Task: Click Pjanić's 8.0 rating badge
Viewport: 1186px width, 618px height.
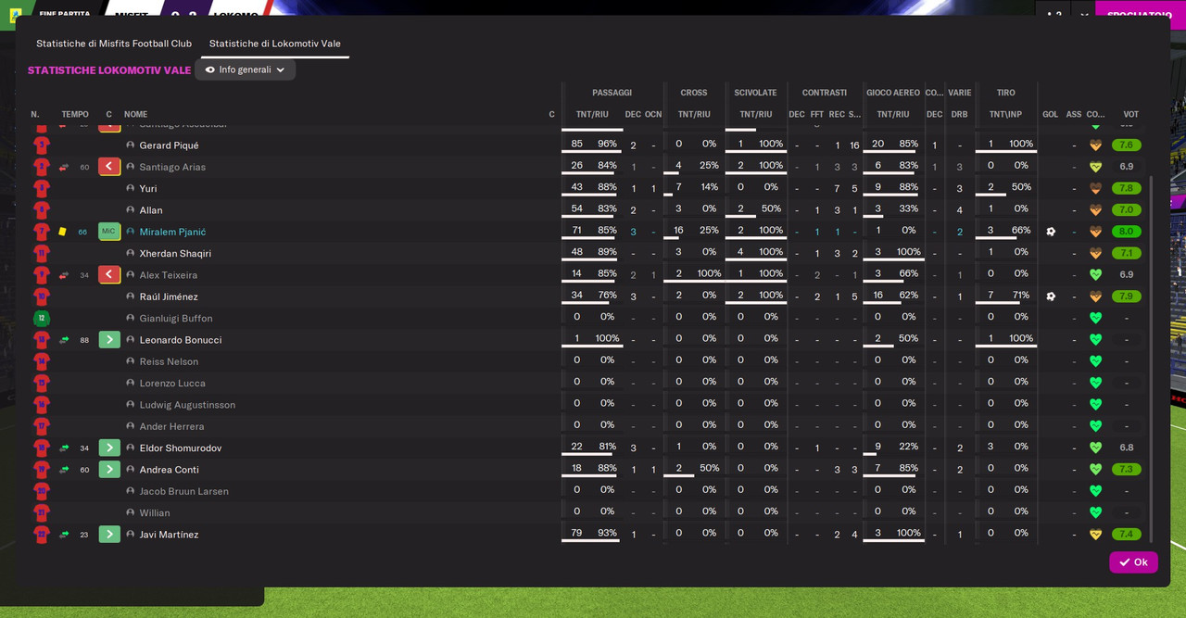Action: (1127, 232)
